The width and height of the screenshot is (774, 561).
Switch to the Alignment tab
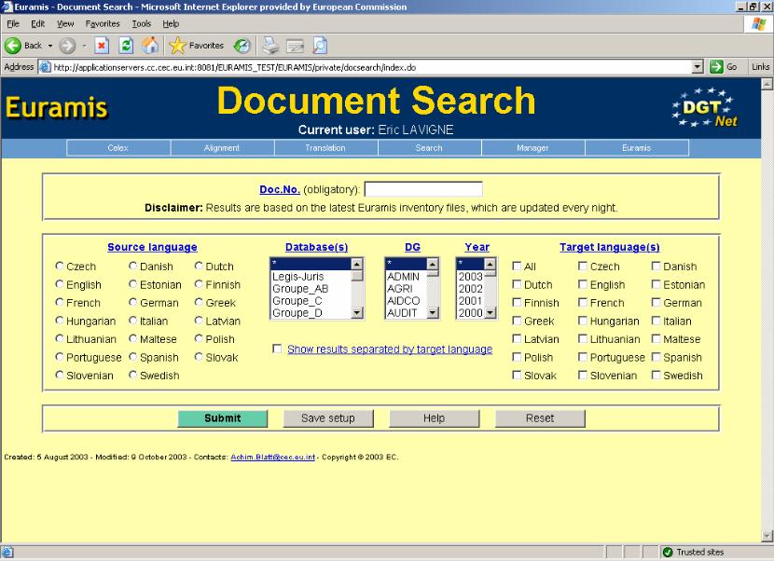(222, 148)
